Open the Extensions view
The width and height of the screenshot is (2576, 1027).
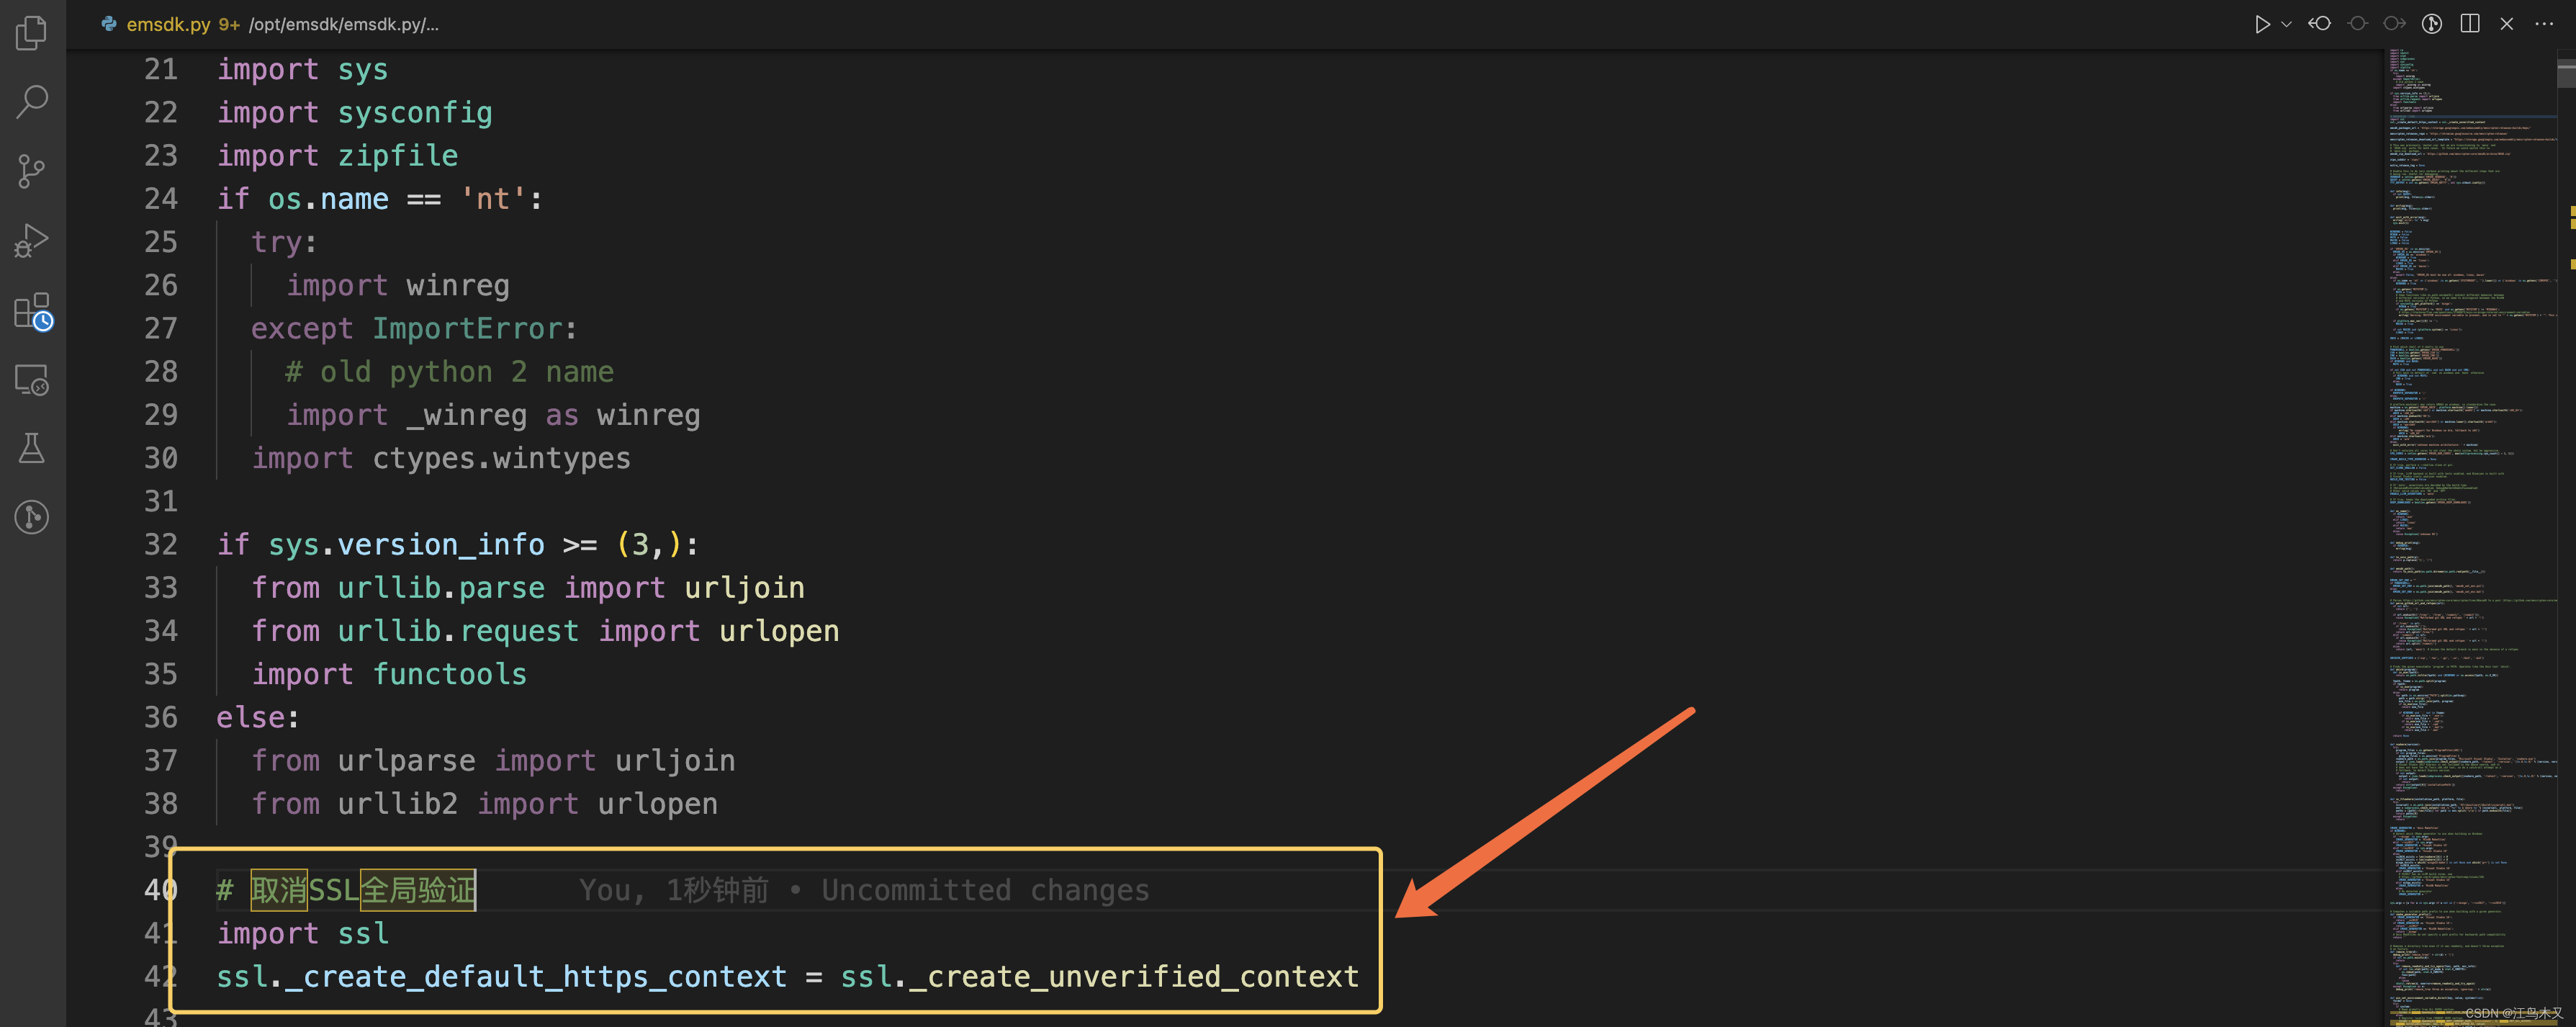(x=32, y=311)
